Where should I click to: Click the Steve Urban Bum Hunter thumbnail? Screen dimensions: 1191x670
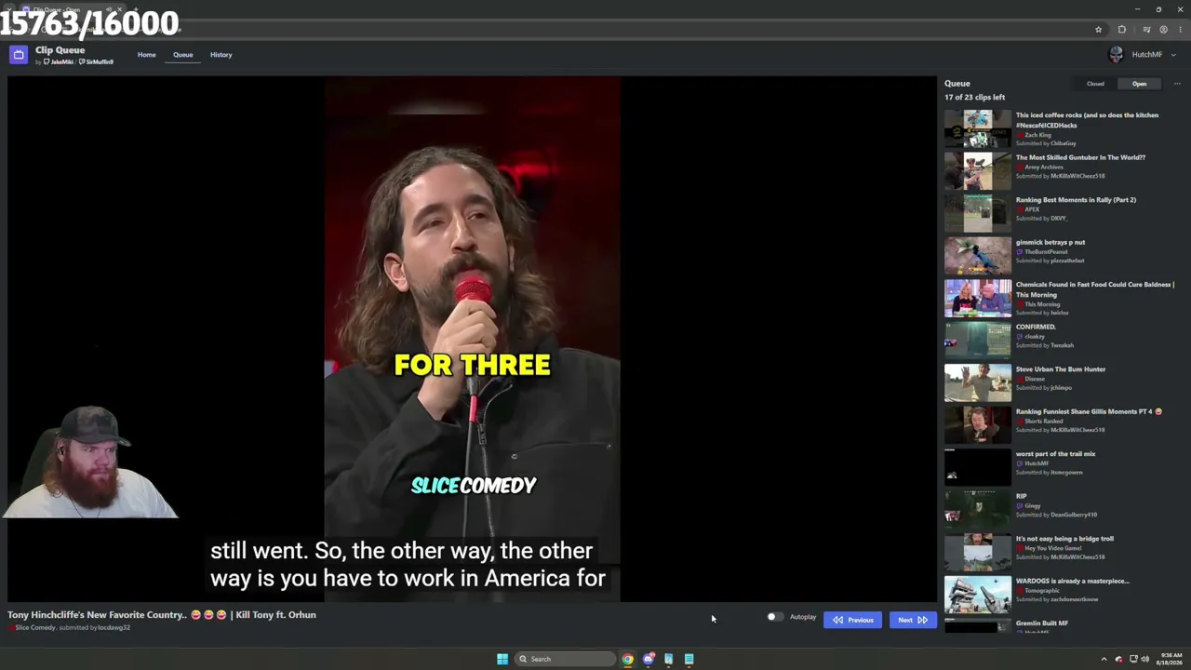tap(978, 382)
